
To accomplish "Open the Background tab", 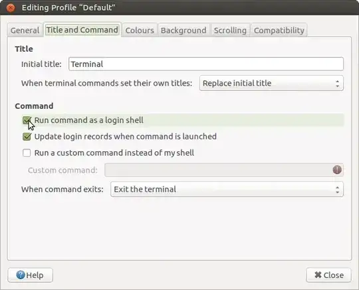I will click(183, 30).
